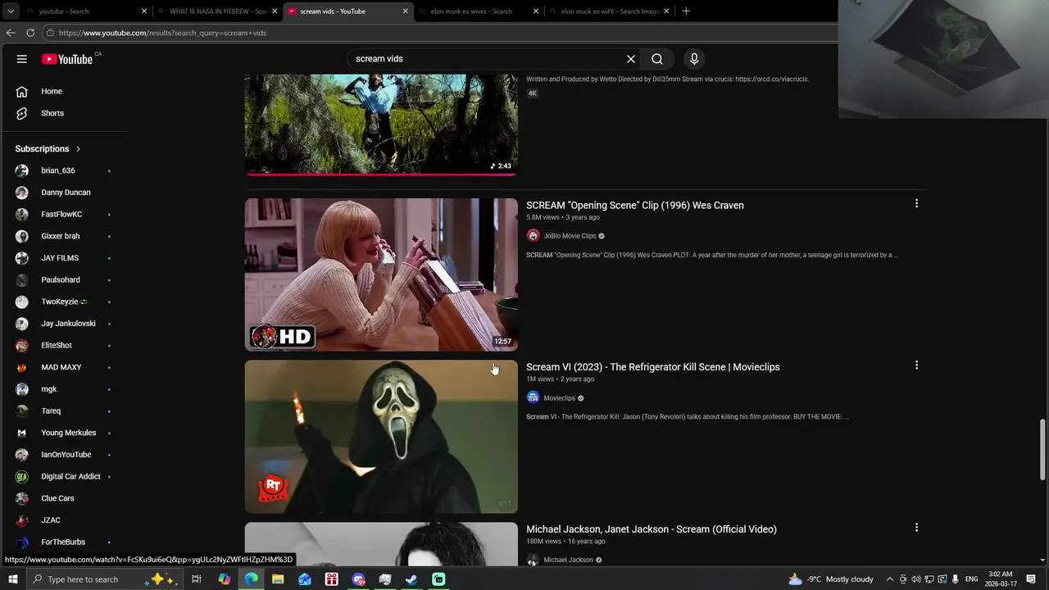Open "Scream VI (2023) - The Refrigerator Kill Scene" title
The width and height of the screenshot is (1049, 590).
pos(653,367)
